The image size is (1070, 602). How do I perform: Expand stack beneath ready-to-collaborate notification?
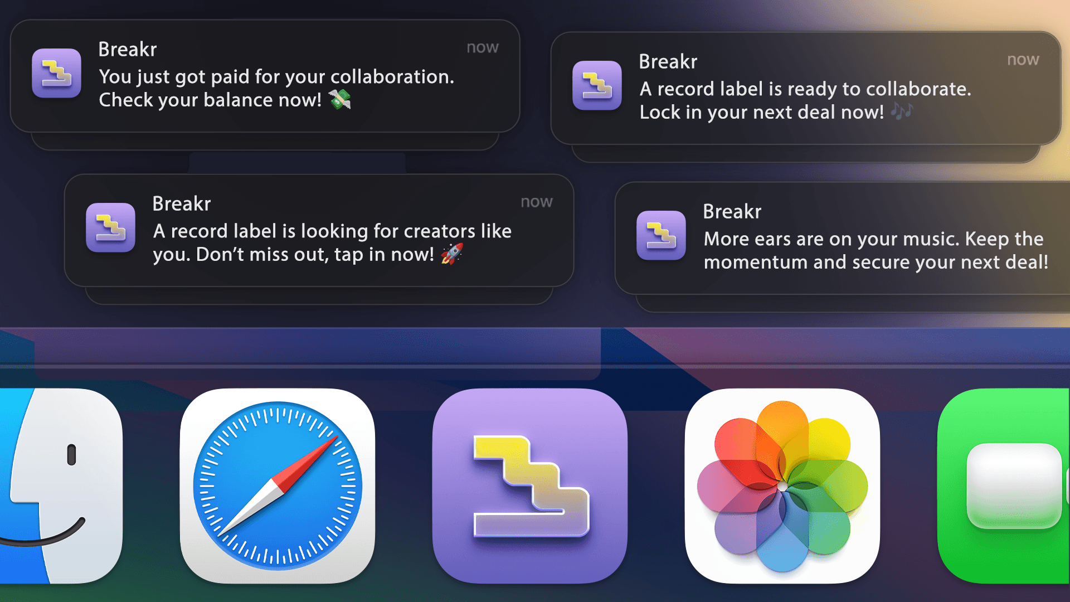(805, 154)
